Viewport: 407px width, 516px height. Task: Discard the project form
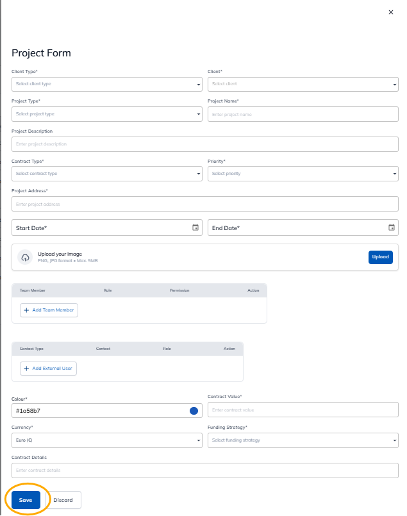pyautogui.click(x=63, y=500)
